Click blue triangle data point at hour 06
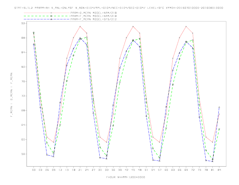 click(x=47, y=155)
